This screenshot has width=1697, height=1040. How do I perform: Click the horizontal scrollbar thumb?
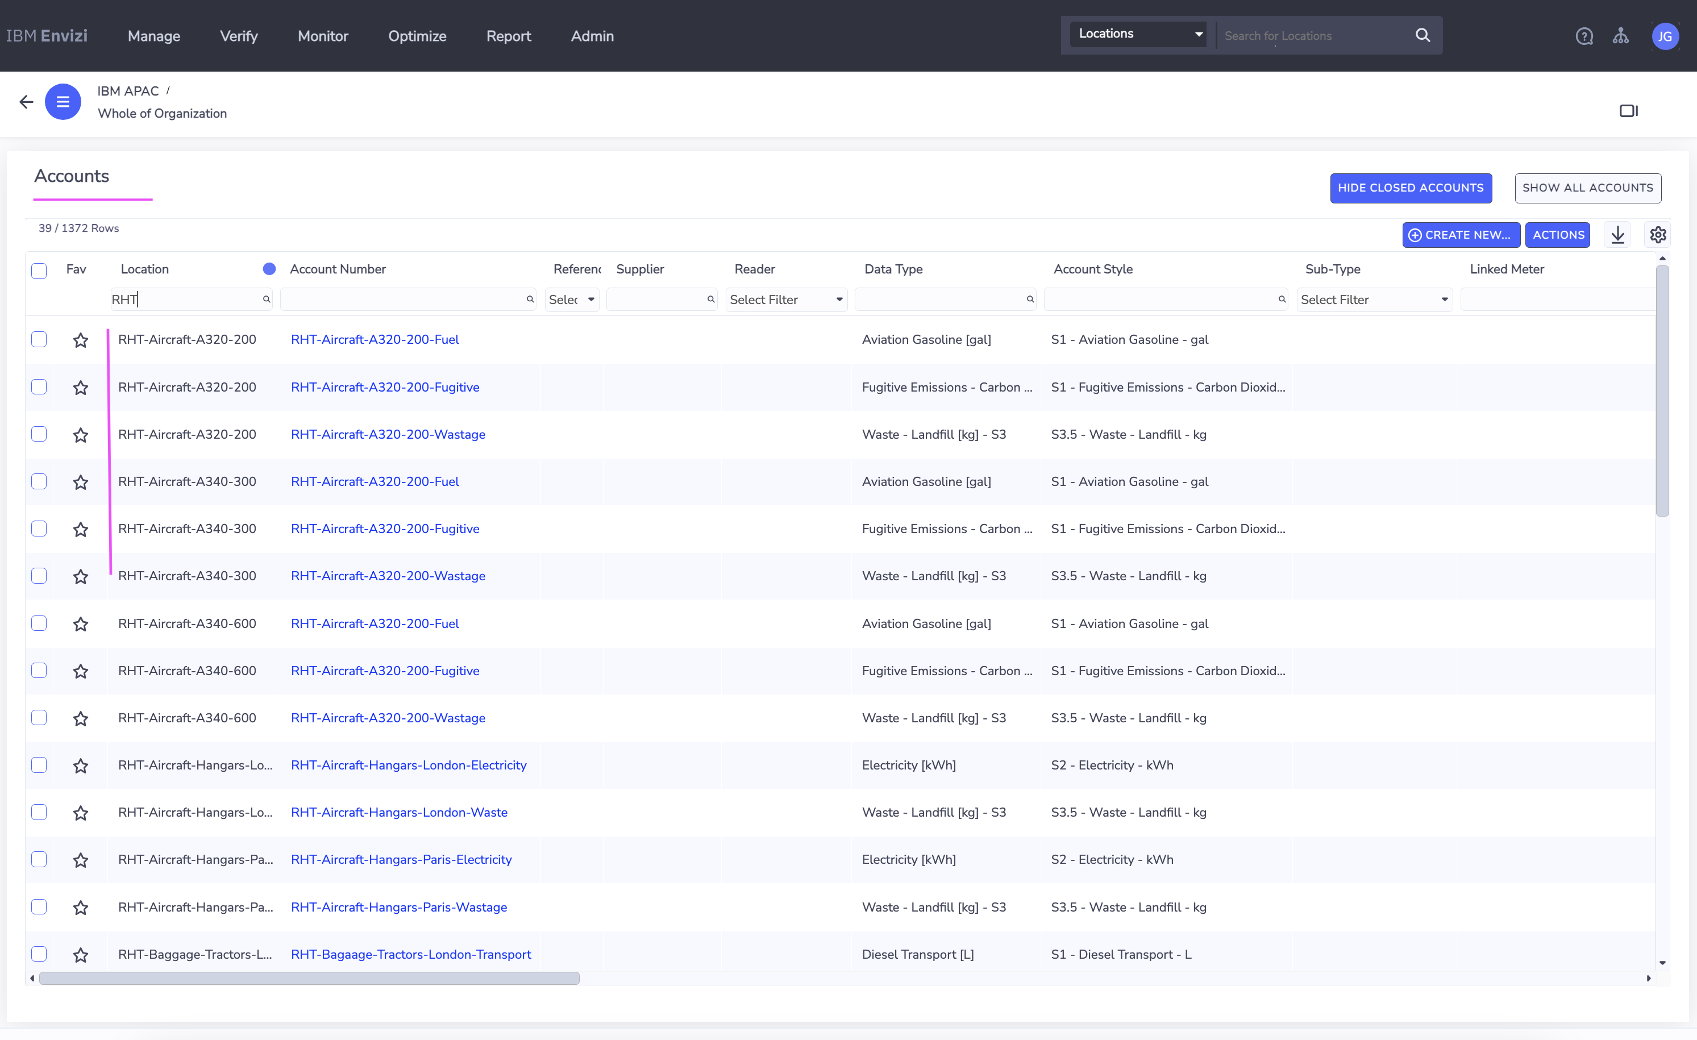point(309,978)
